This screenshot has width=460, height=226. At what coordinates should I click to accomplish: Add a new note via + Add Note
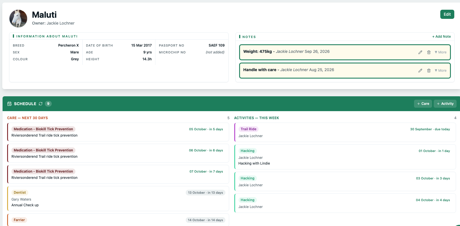[x=441, y=37]
